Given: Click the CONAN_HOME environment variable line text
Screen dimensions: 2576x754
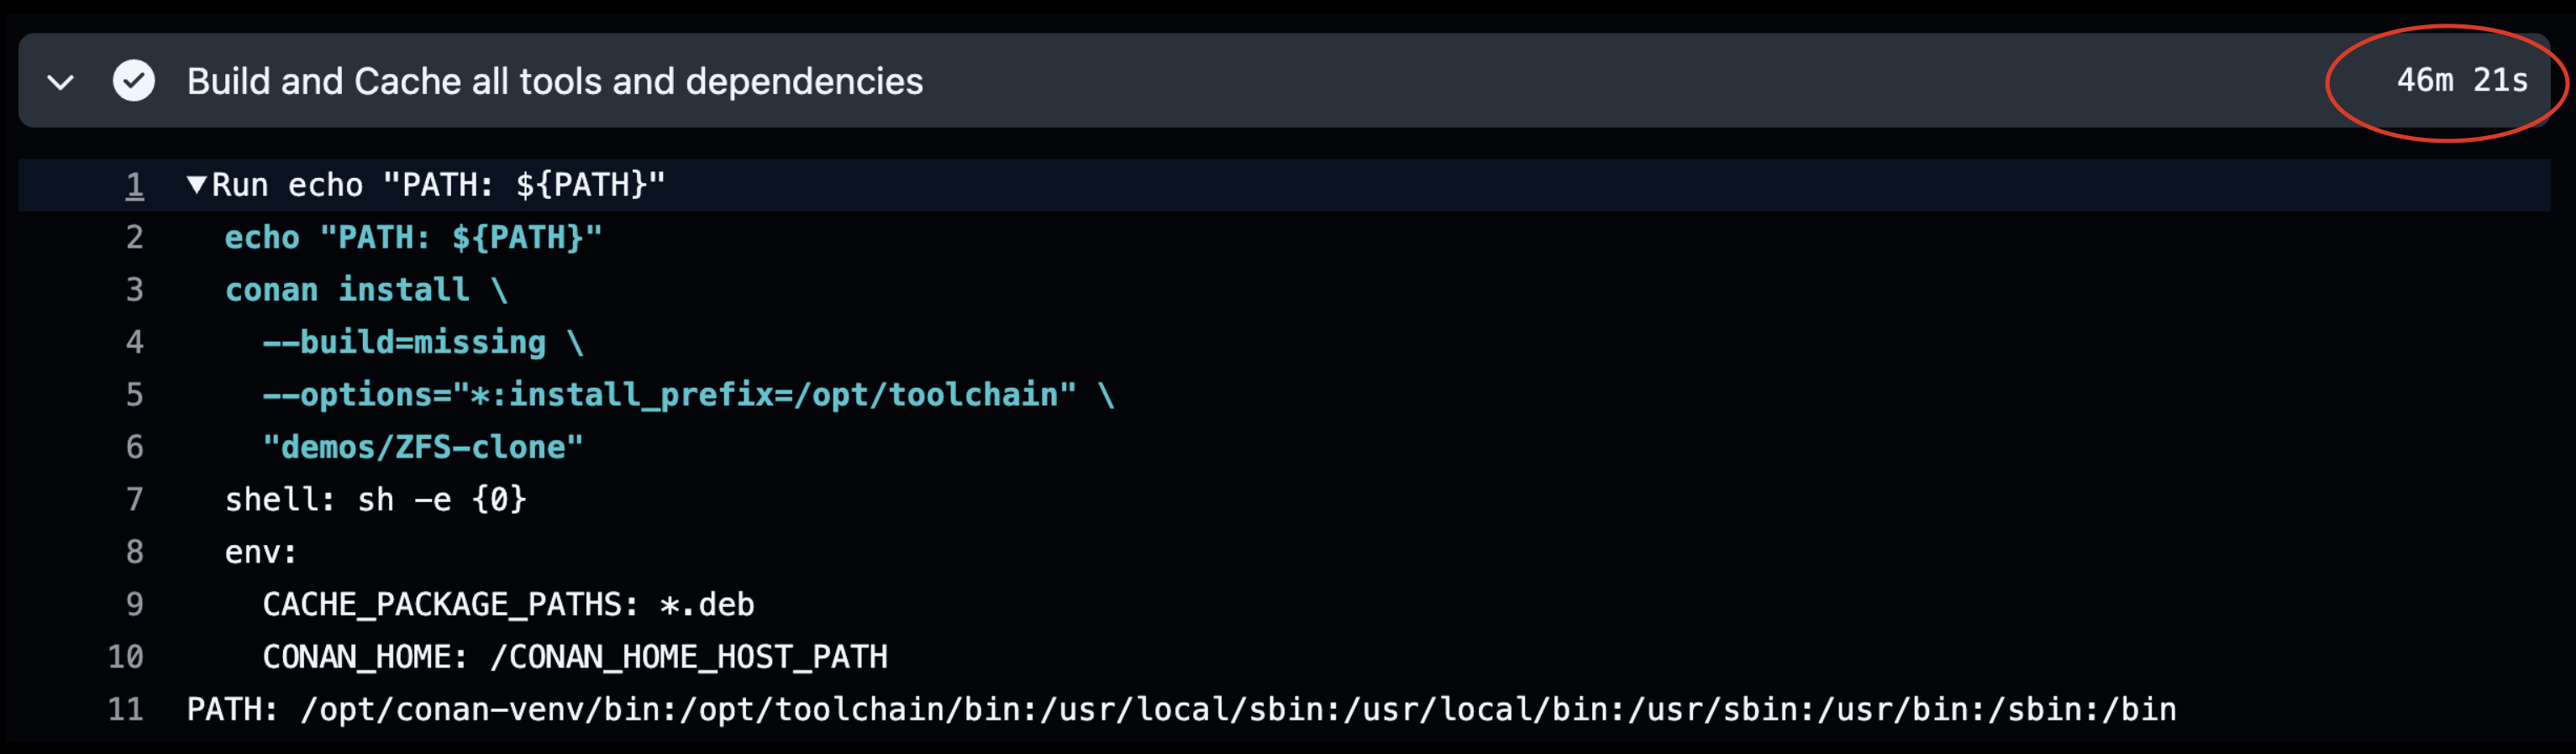Looking at the screenshot, I should coord(574,656).
